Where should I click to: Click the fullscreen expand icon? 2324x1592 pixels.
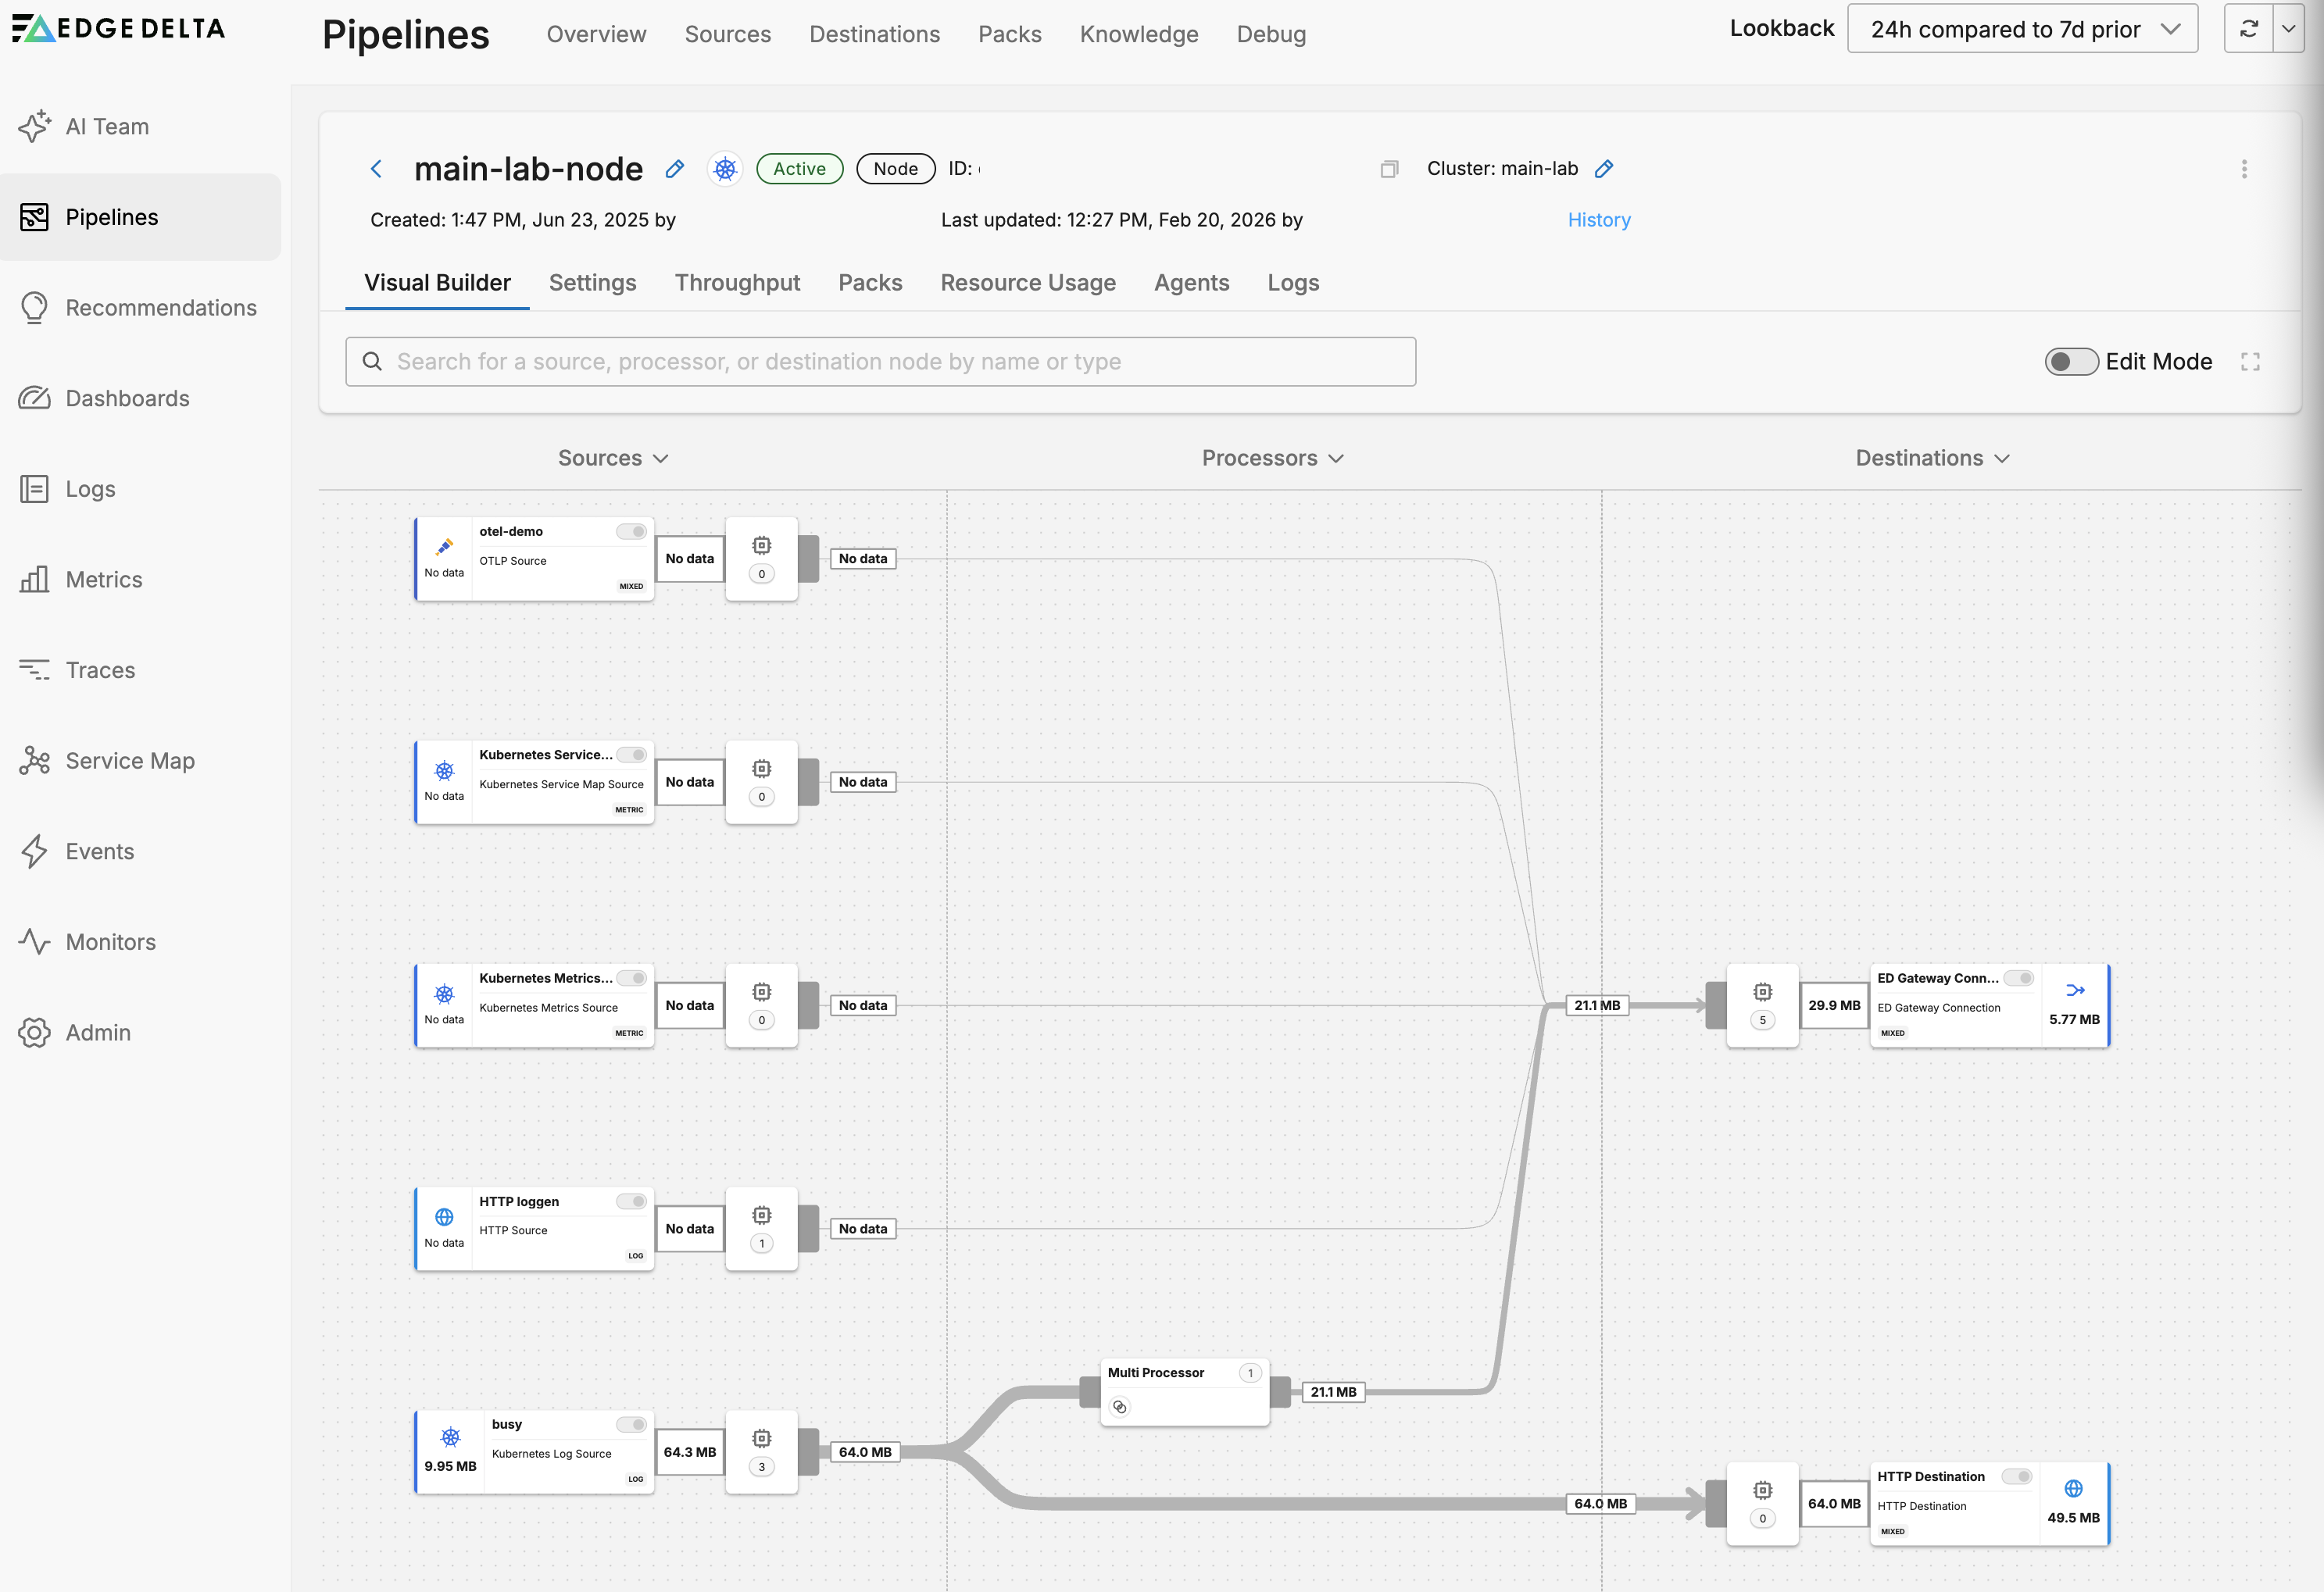[x=2250, y=362]
